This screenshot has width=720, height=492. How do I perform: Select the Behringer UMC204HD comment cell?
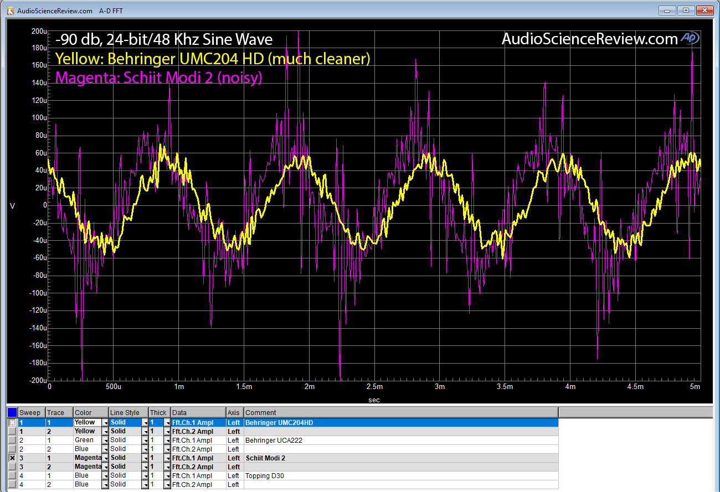[401, 422]
